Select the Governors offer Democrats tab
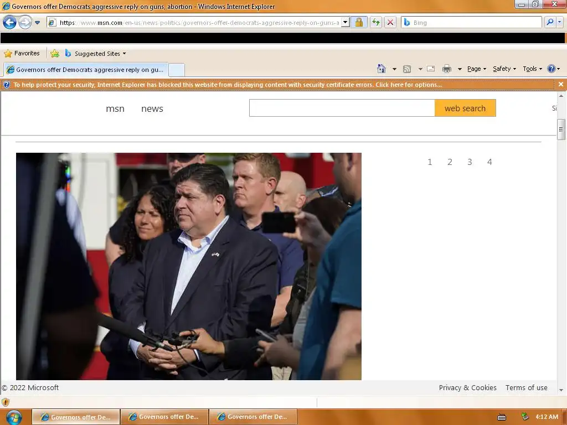This screenshot has width=567, height=425. 86,69
